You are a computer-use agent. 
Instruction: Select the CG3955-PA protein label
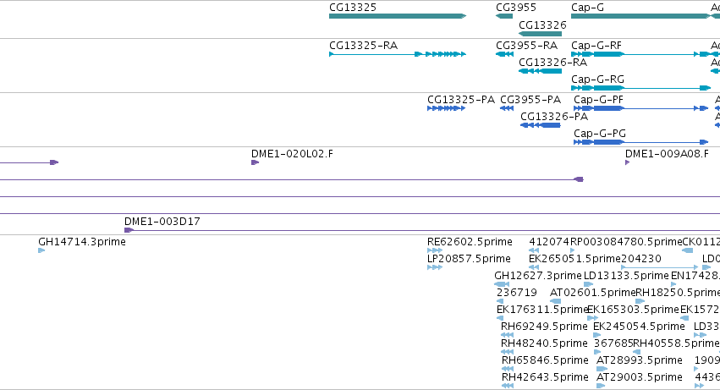pyautogui.click(x=530, y=100)
